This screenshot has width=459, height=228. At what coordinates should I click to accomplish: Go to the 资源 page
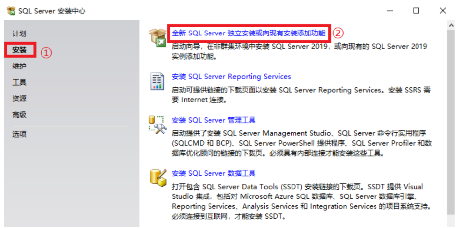[x=19, y=98]
